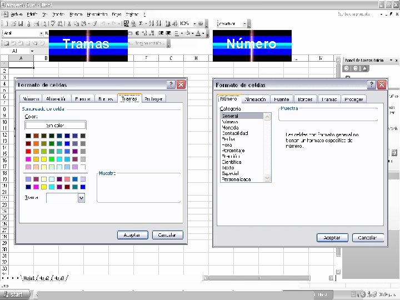Viewport: 400px width, 300px height.
Task: Open the Arial font name dropdown arrow
Action: (41, 33)
